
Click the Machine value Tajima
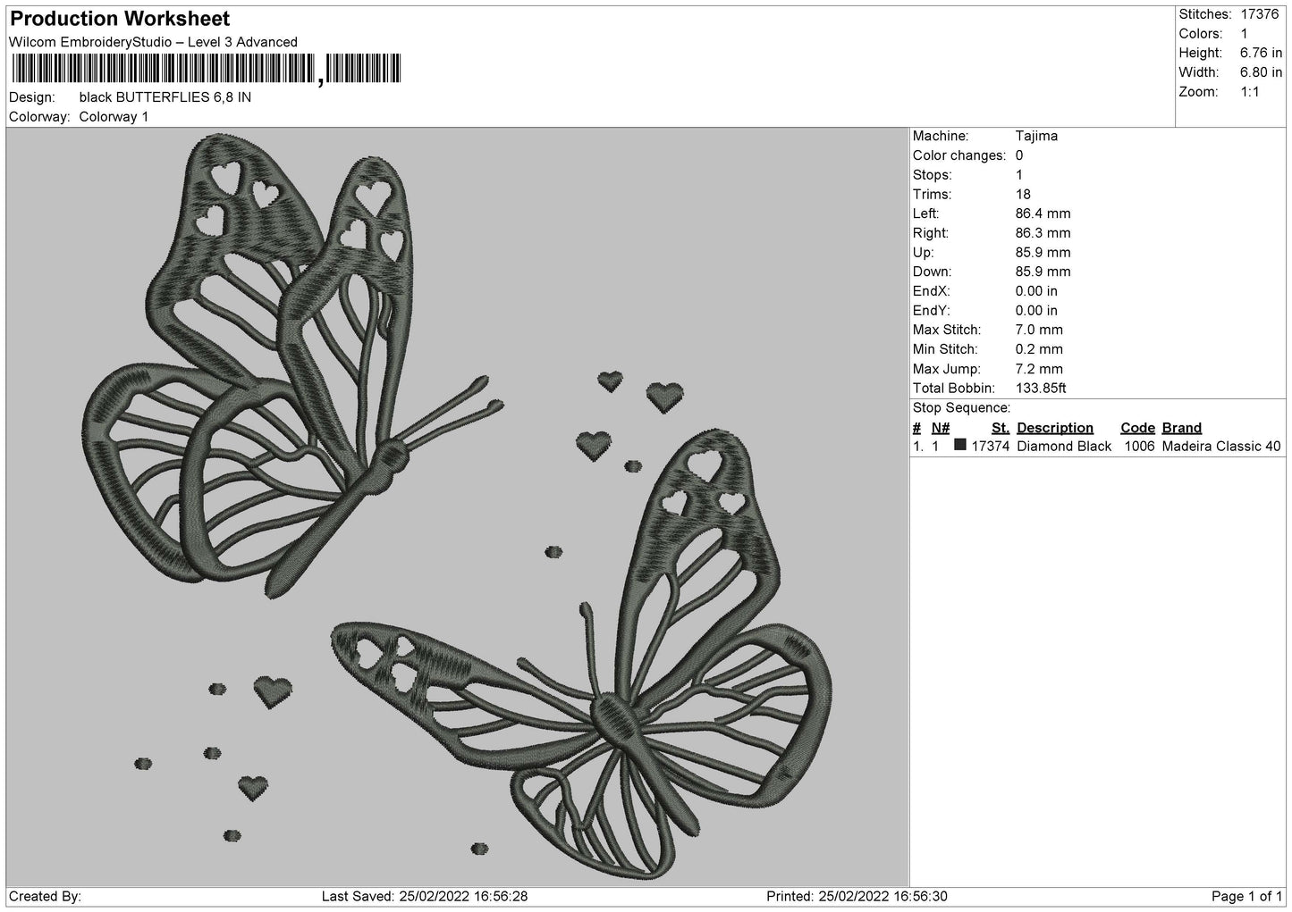coord(1036,136)
